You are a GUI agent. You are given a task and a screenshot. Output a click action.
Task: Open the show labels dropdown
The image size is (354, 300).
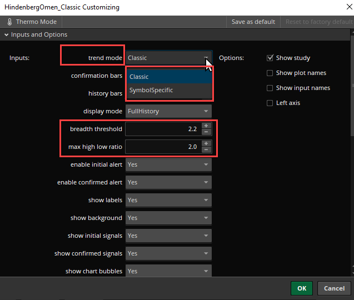[168, 200]
